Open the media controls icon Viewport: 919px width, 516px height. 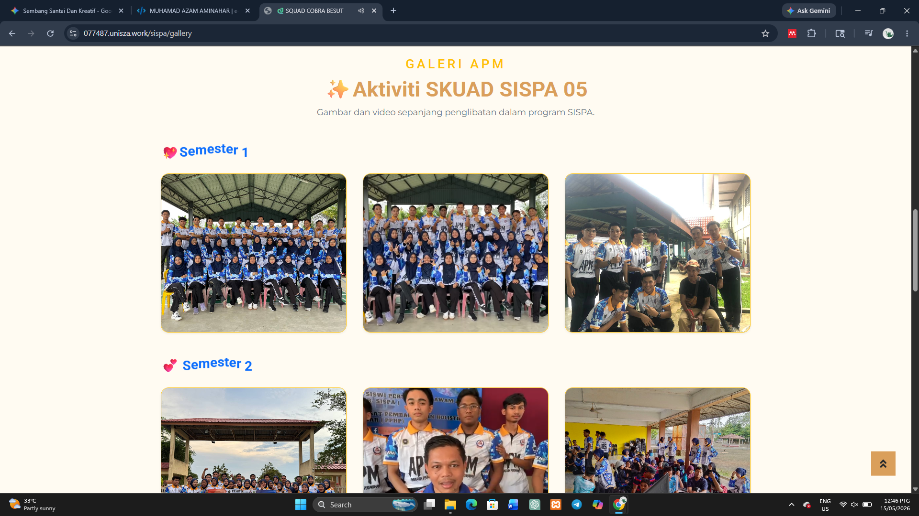tap(869, 33)
